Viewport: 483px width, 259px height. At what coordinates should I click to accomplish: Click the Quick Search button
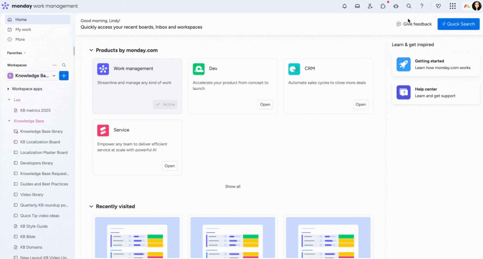pos(458,24)
